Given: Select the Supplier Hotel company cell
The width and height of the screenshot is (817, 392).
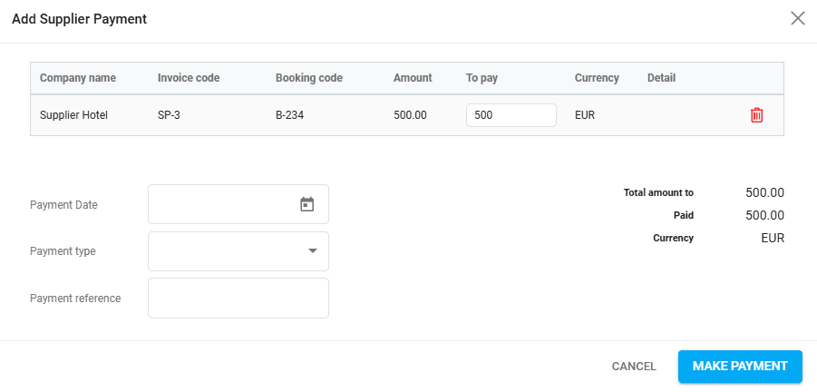Looking at the screenshot, I should (74, 115).
